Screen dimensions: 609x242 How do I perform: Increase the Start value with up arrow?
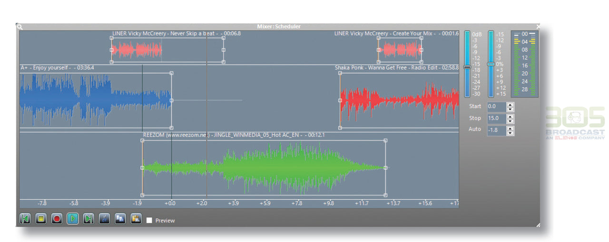click(x=510, y=105)
